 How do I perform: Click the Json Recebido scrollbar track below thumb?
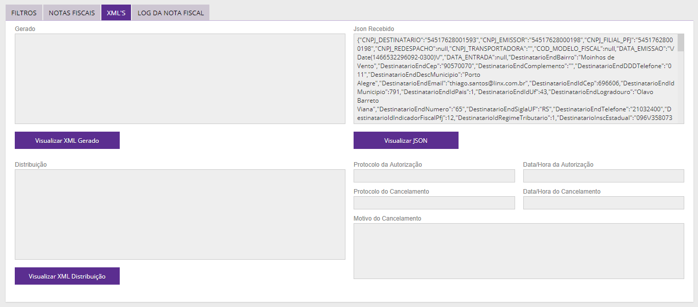pos(681,91)
